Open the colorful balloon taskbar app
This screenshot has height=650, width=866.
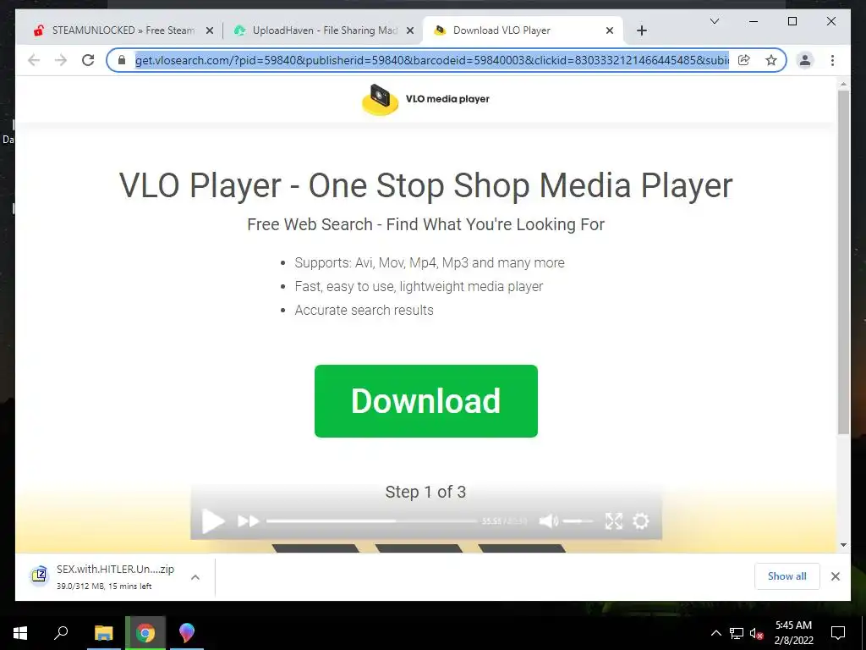(x=187, y=633)
